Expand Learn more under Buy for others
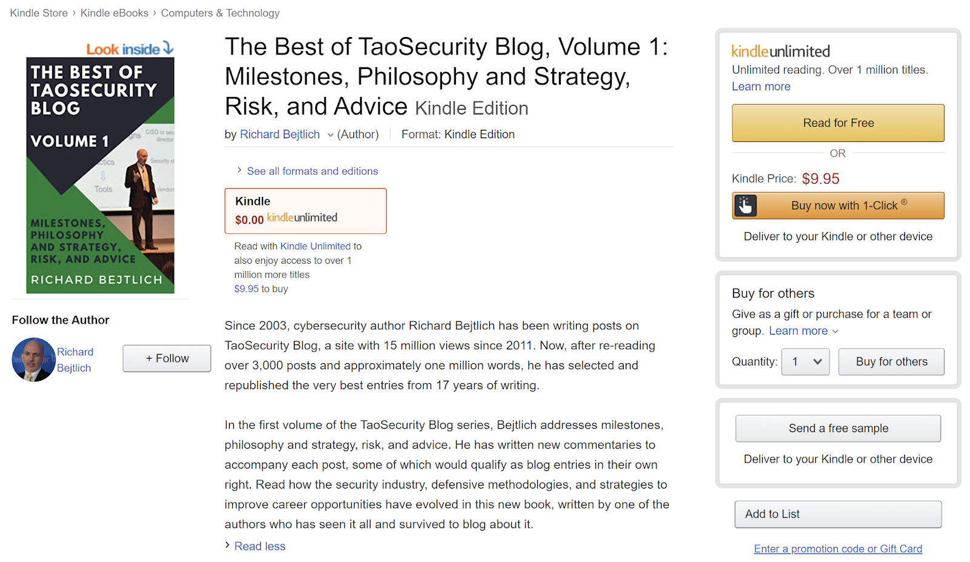This screenshot has width=970, height=562. tap(803, 331)
